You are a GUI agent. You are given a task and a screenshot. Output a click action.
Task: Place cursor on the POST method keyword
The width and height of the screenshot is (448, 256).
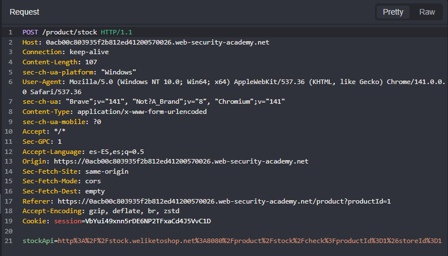31,32
